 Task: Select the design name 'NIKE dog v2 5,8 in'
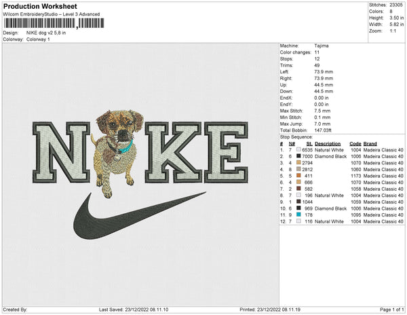(46, 33)
